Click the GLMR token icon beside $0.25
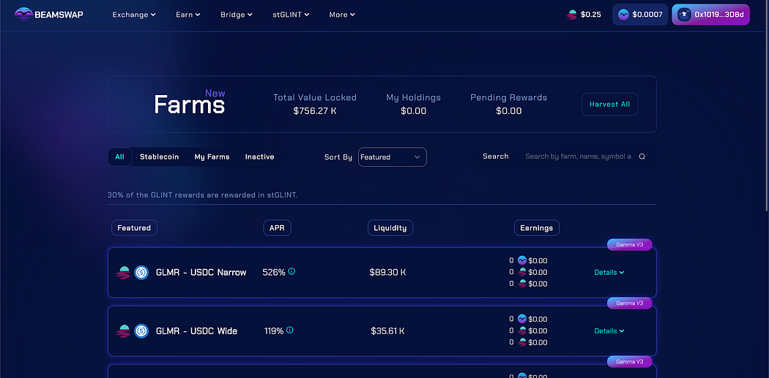This screenshot has height=378, width=769. pyautogui.click(x=571, y=15)
